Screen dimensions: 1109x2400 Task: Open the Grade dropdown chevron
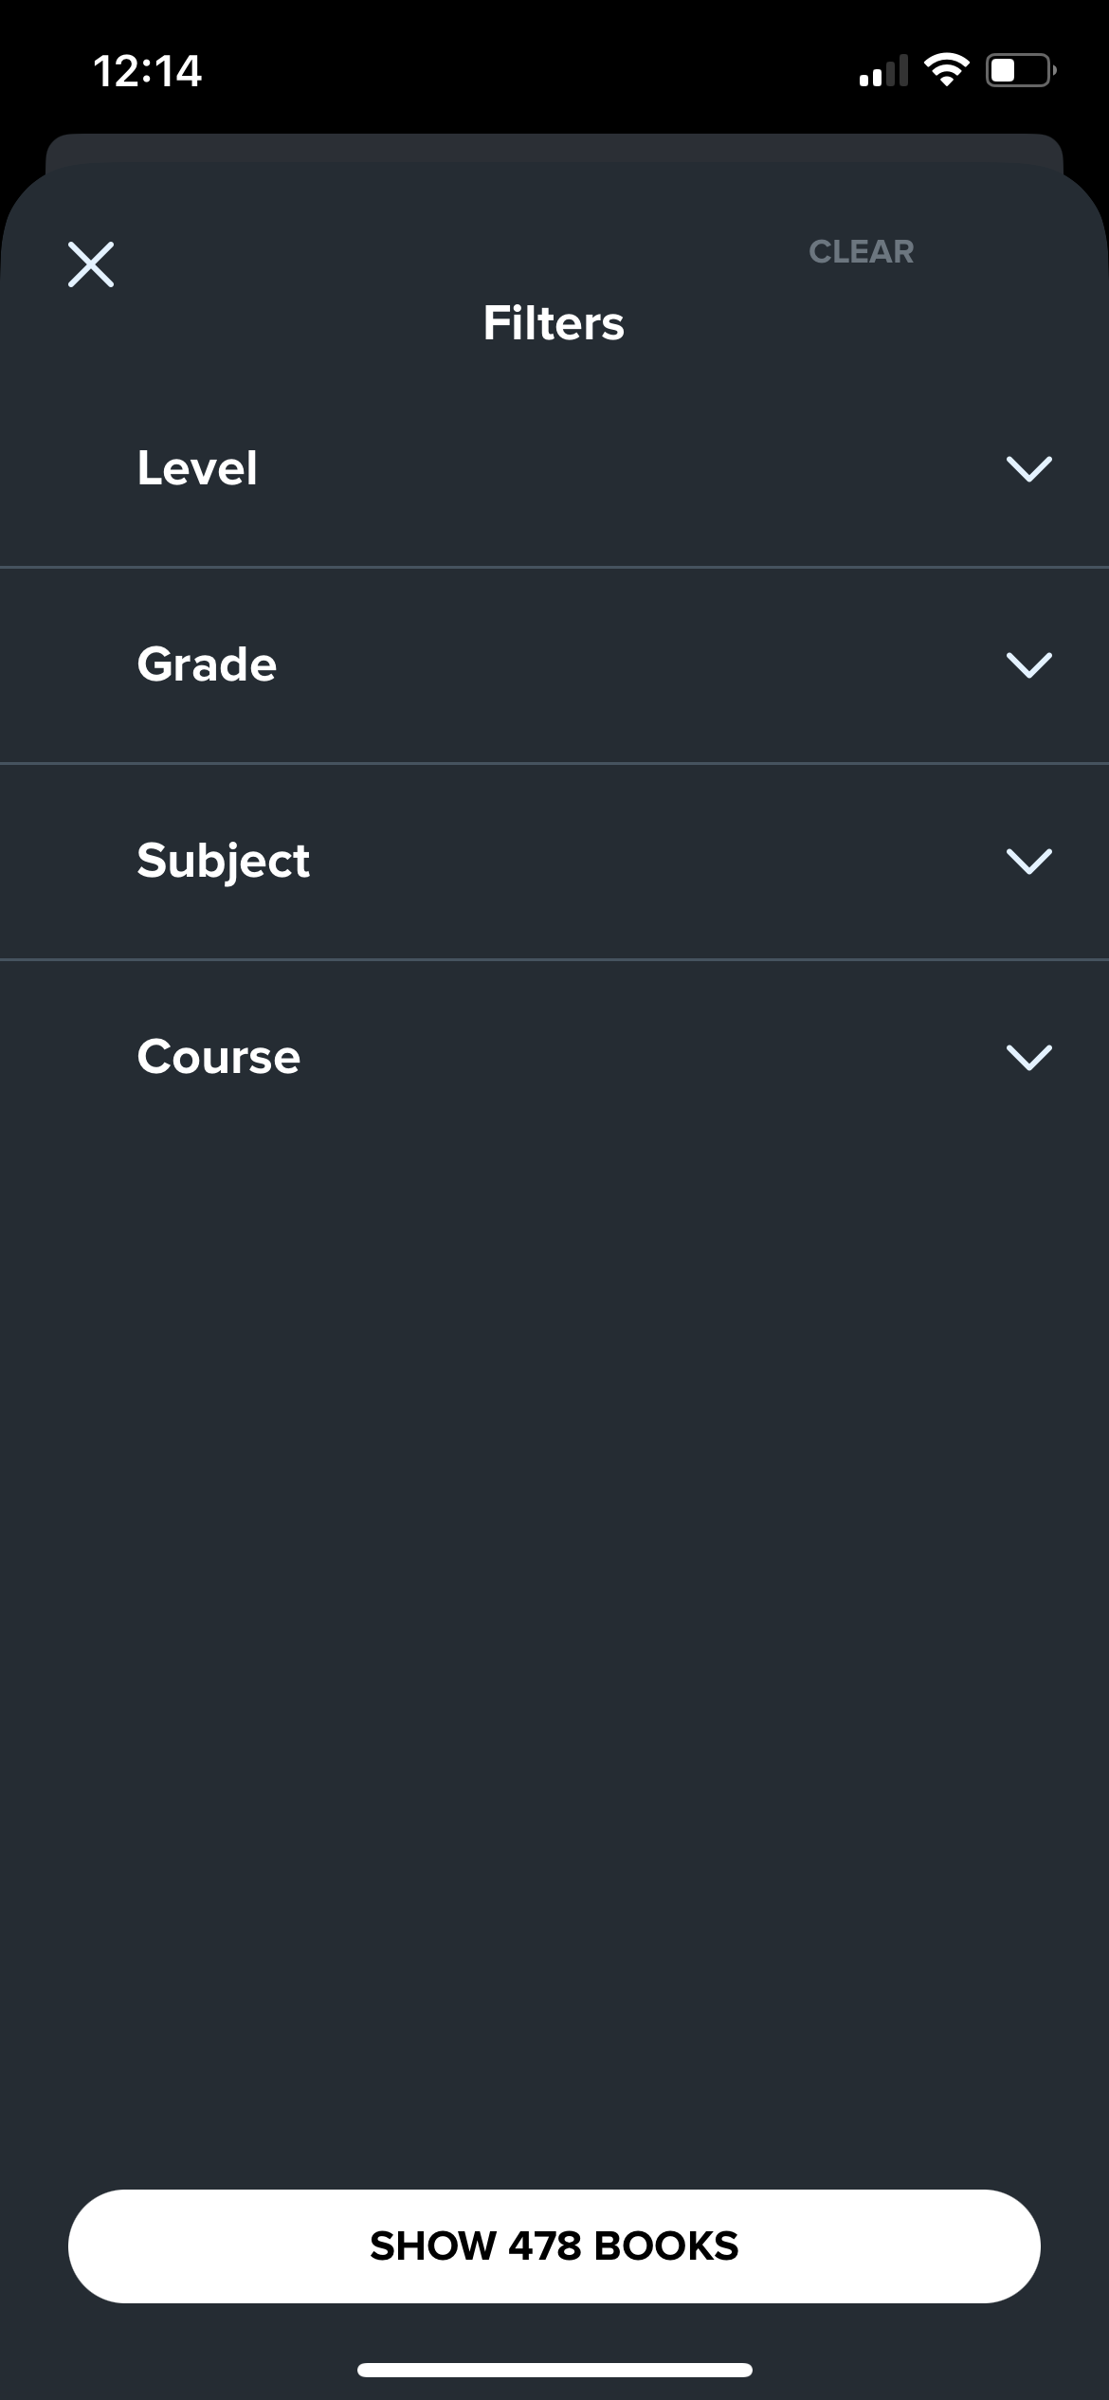(1031, 666)
